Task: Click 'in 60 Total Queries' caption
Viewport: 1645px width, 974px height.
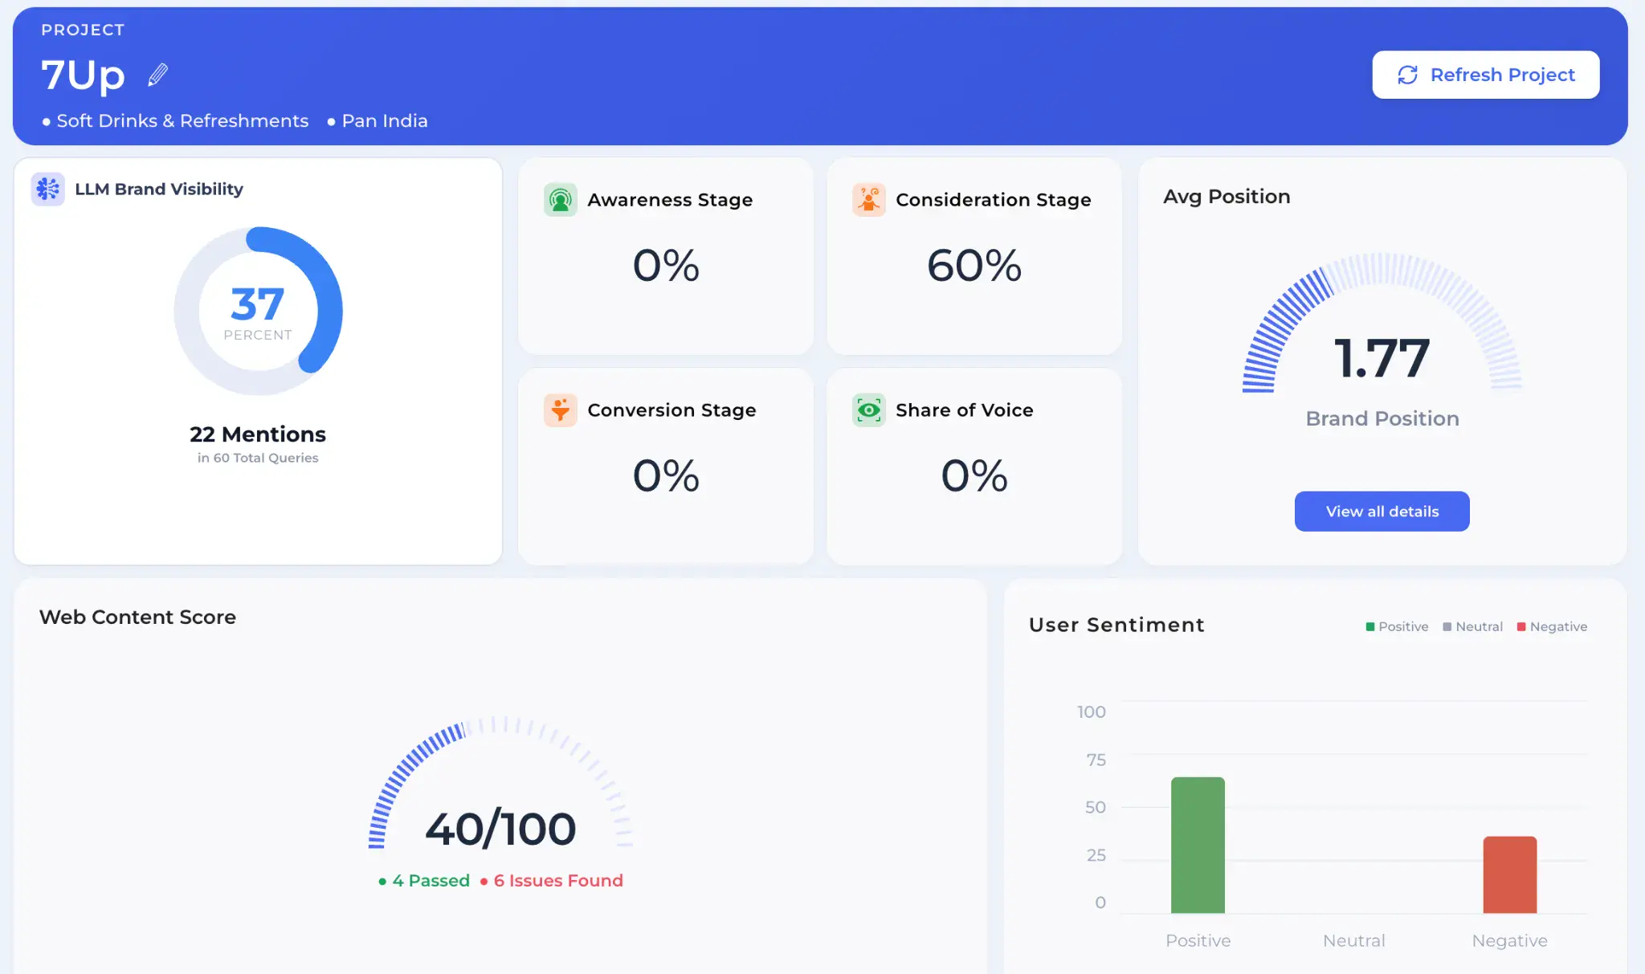Action: [x=258, y=458]
